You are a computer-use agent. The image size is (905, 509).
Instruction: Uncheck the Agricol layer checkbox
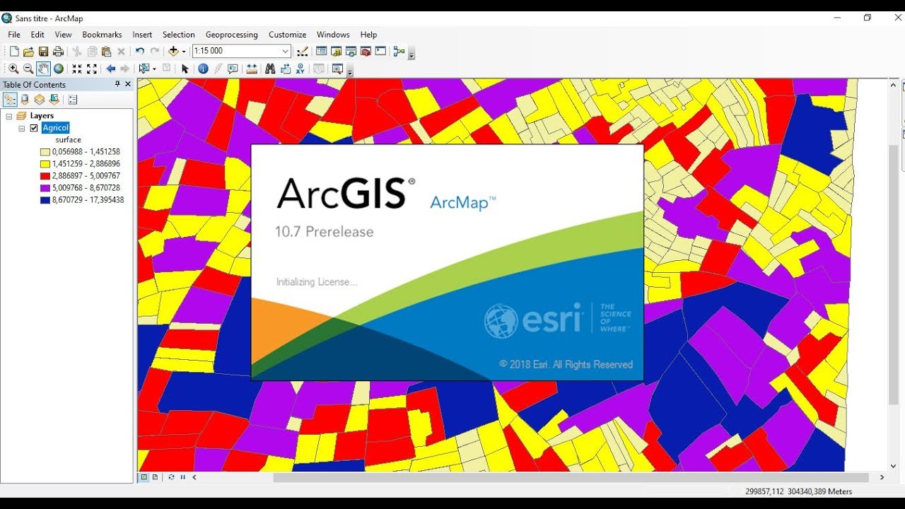(x=34, y=128)
